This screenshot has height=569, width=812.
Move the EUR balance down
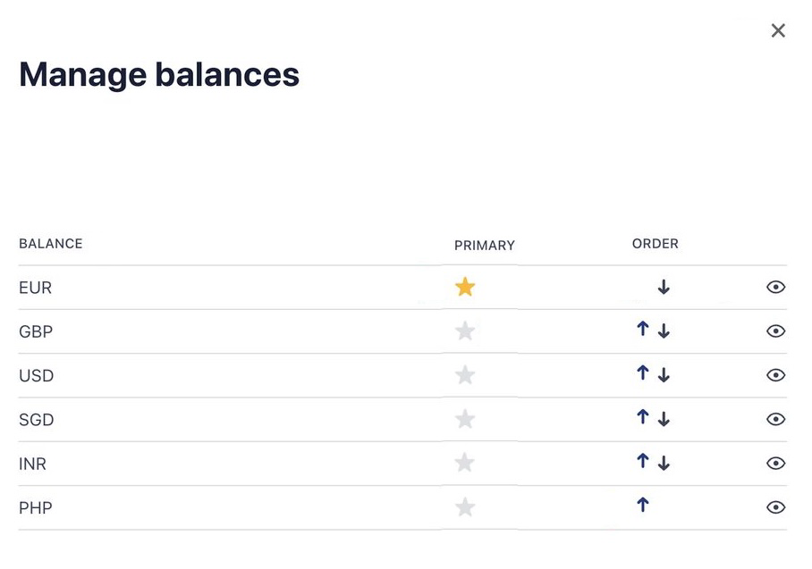tap(664, 288)
